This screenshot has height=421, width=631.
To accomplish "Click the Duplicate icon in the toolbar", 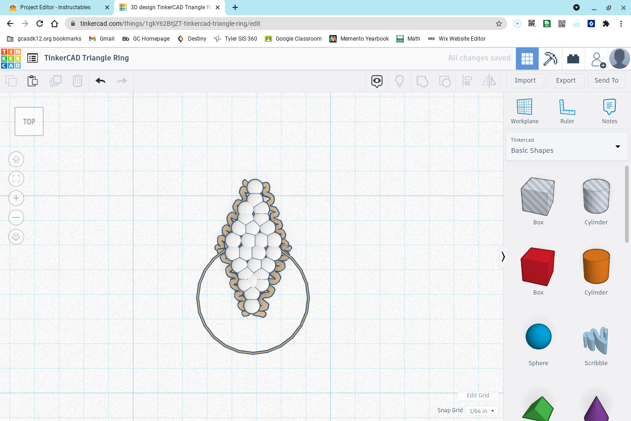I will [55, 81].
